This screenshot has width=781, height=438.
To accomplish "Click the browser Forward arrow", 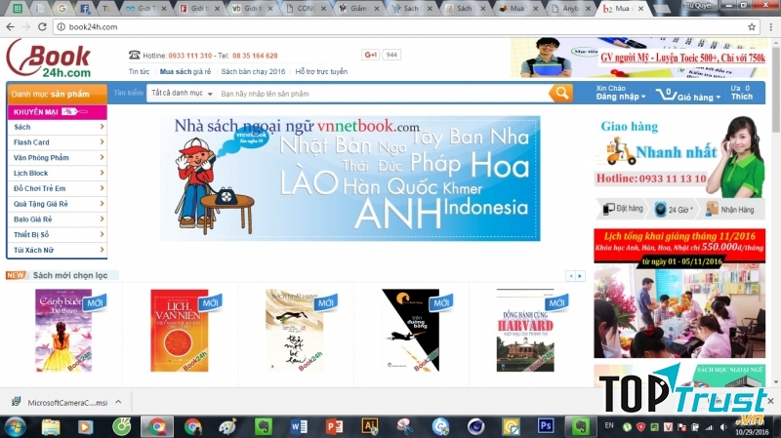I will [26, 27].
